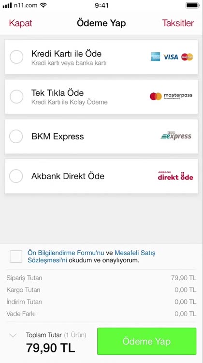Image resolution: width=203 pixels, height=363 pixels.
Task: Select Tek Tıkla Öde radio button
Action: point(16,96)
